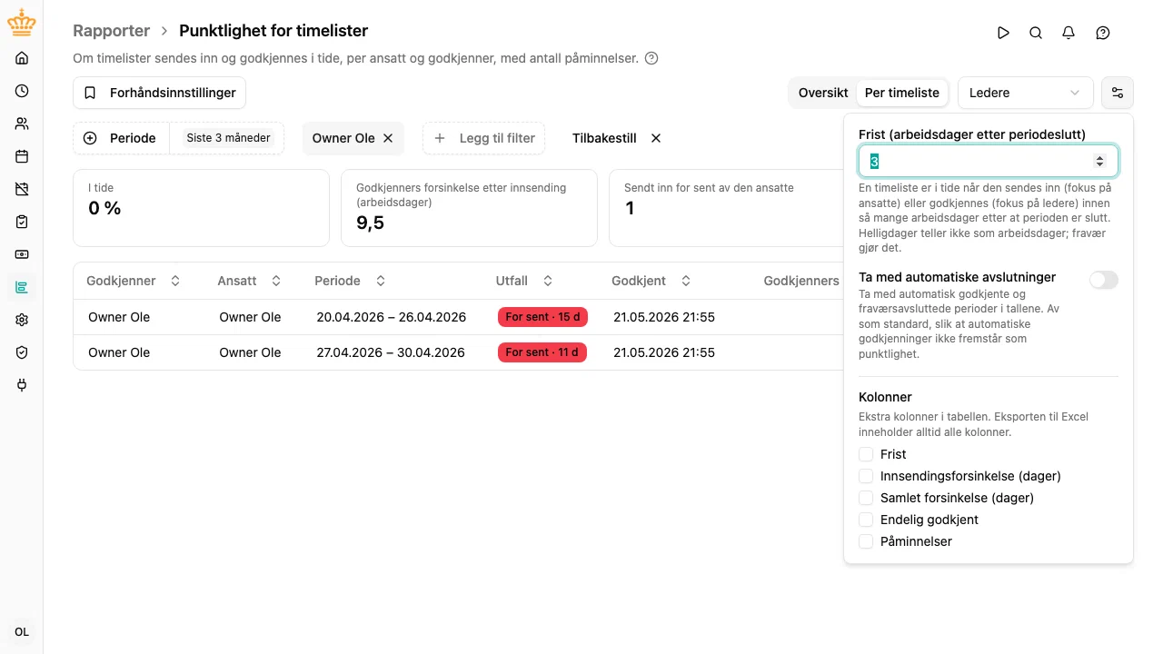1163x654 pixels.
Task: Change the Siste 3 måneder period
Action: coord(228,138)
